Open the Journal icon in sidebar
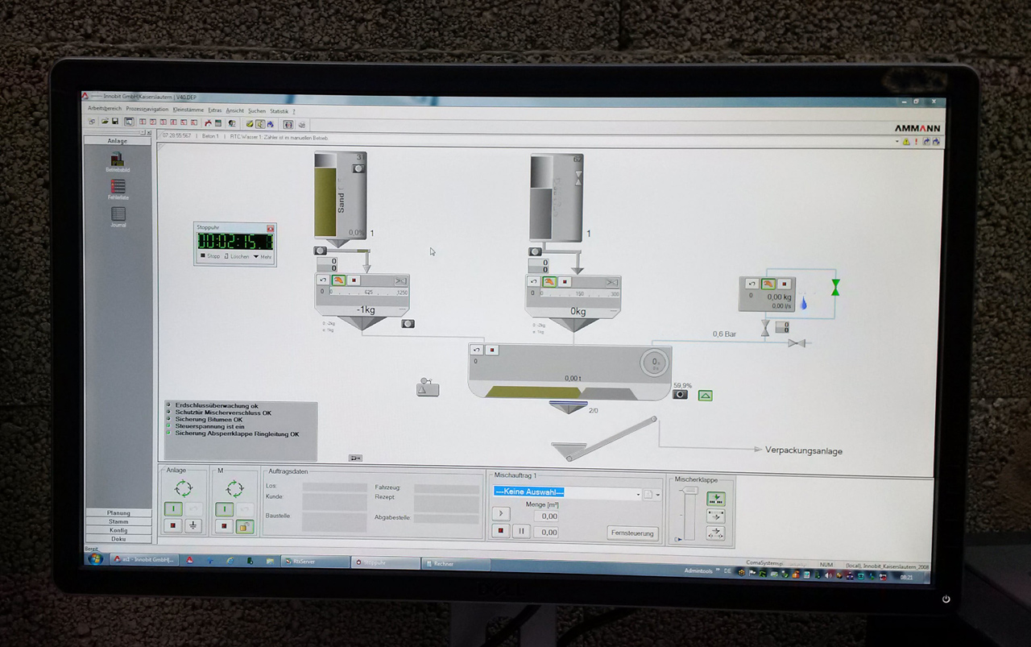 coord(118,217)
